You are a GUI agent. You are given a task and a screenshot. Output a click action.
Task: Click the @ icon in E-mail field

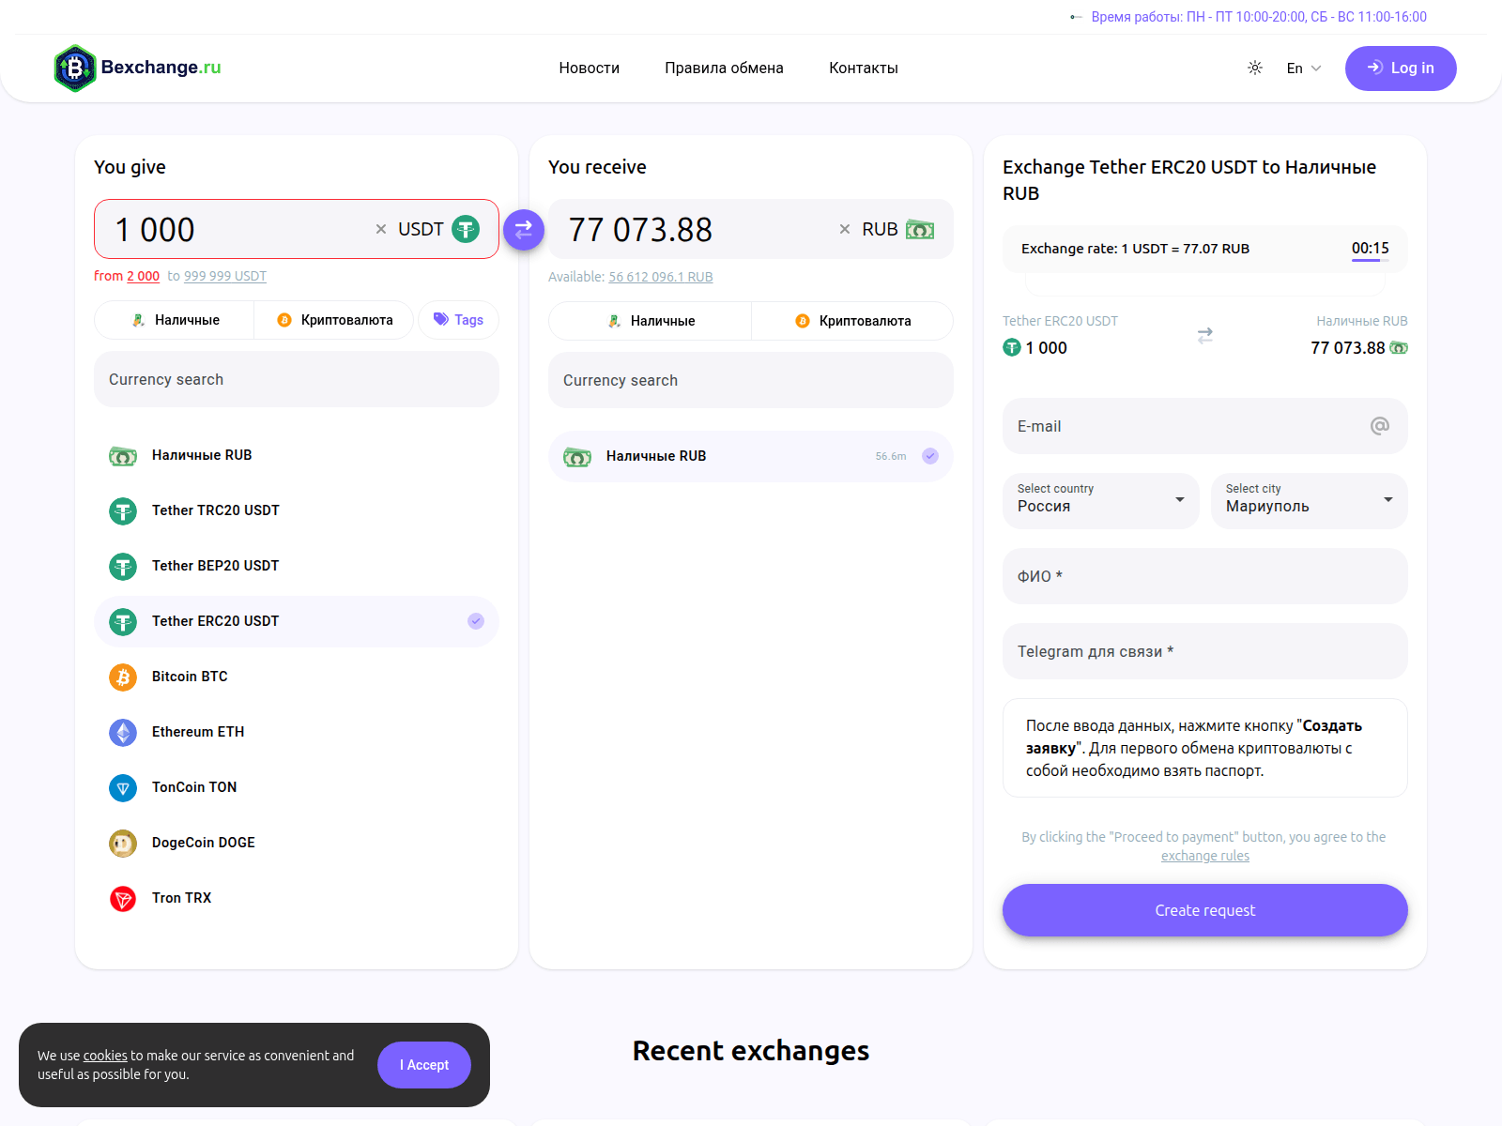[x=1379, y=426]
